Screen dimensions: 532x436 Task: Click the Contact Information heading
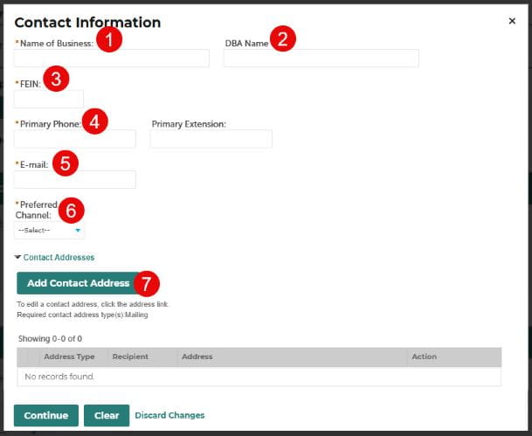(87, 23)
